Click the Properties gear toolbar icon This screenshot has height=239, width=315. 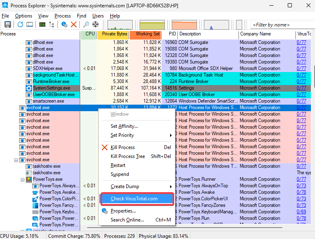64,24
